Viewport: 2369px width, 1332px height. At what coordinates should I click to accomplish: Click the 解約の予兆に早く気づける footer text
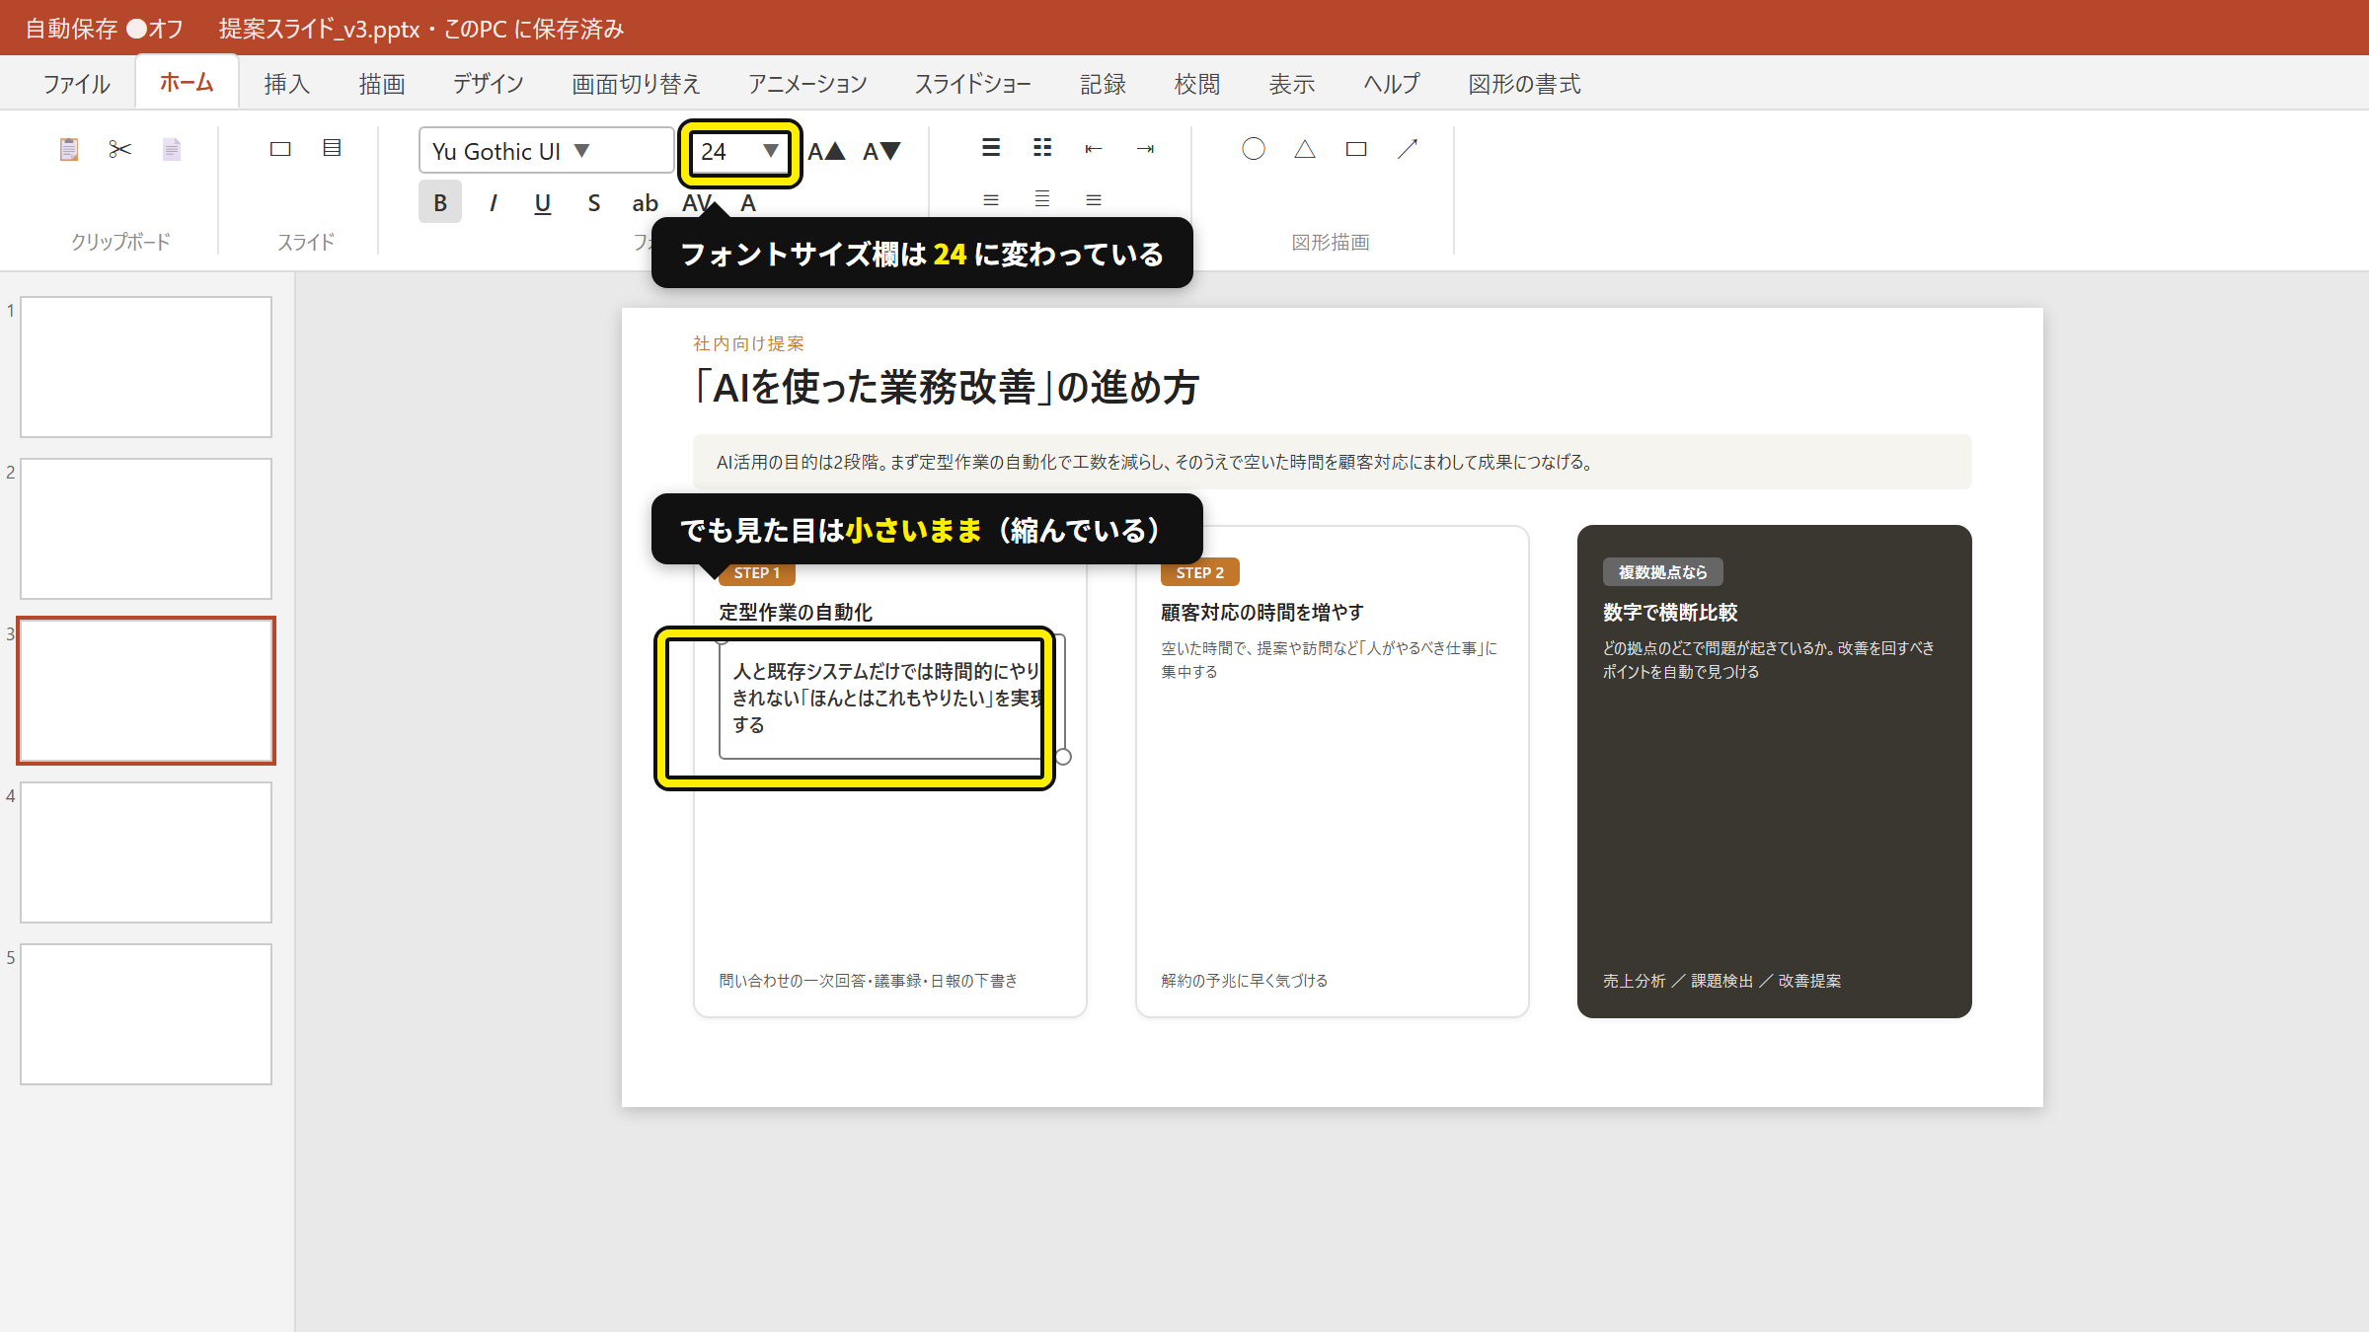(x=1245, y=981)
